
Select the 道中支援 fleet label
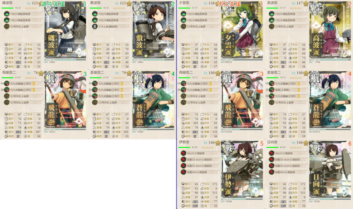pos(53,4)
